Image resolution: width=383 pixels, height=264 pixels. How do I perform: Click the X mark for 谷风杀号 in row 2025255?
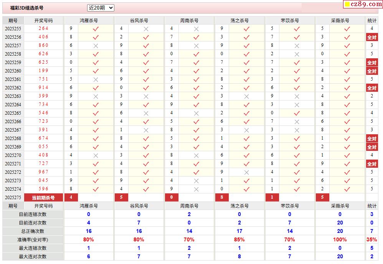[146, 29]
